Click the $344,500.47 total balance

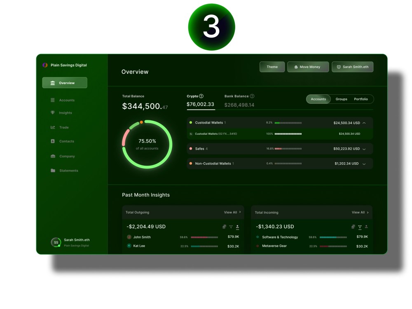145,106
